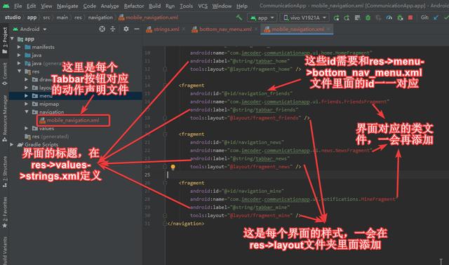Click the Git Commit checkmark icon

tap(446, 18)
